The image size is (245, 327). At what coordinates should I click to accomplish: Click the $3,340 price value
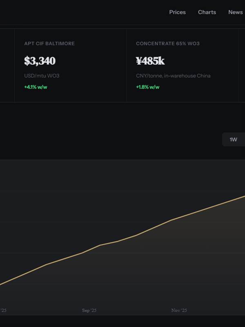[40, 61]
